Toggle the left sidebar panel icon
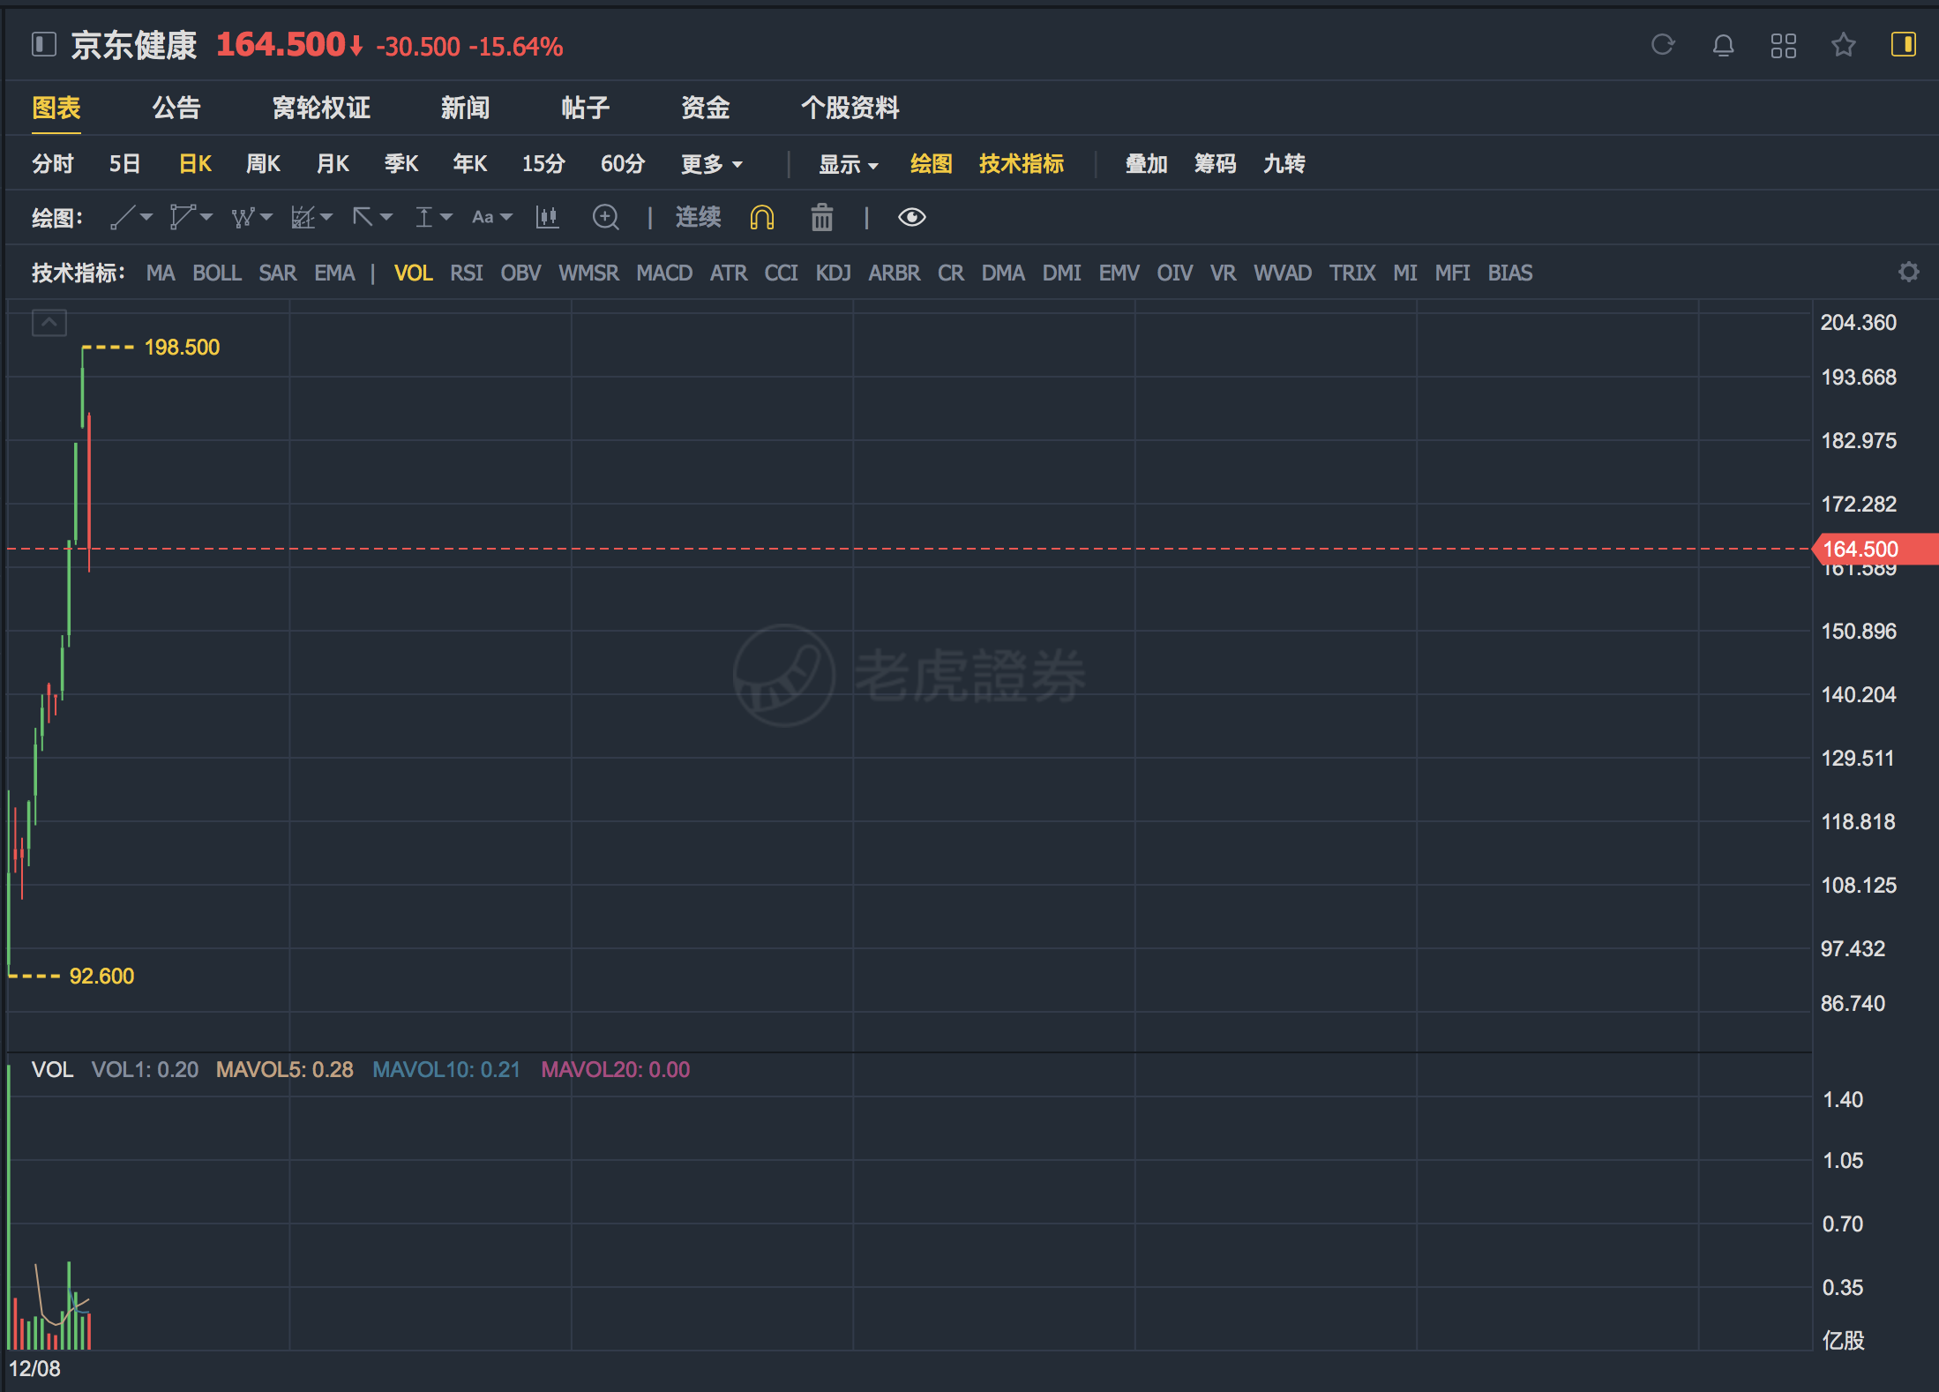 (x=43, y=44)
